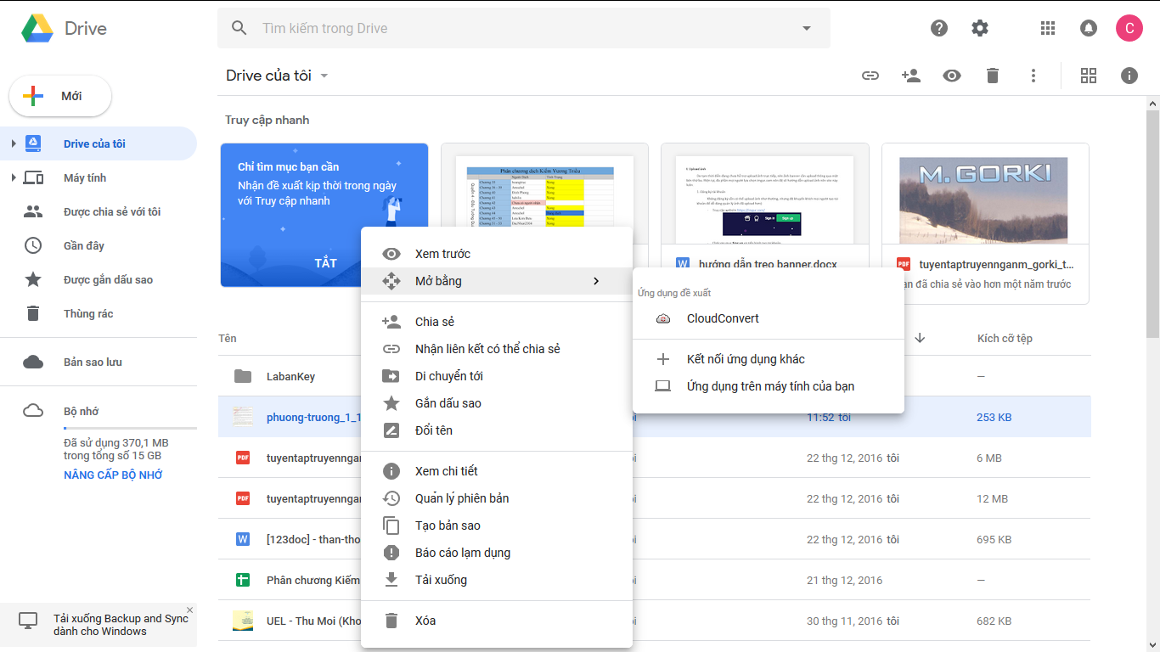This screenshot has height=652, width=1160.
Task: Click the help question mark icon
Action: click(x=938, y=28)
